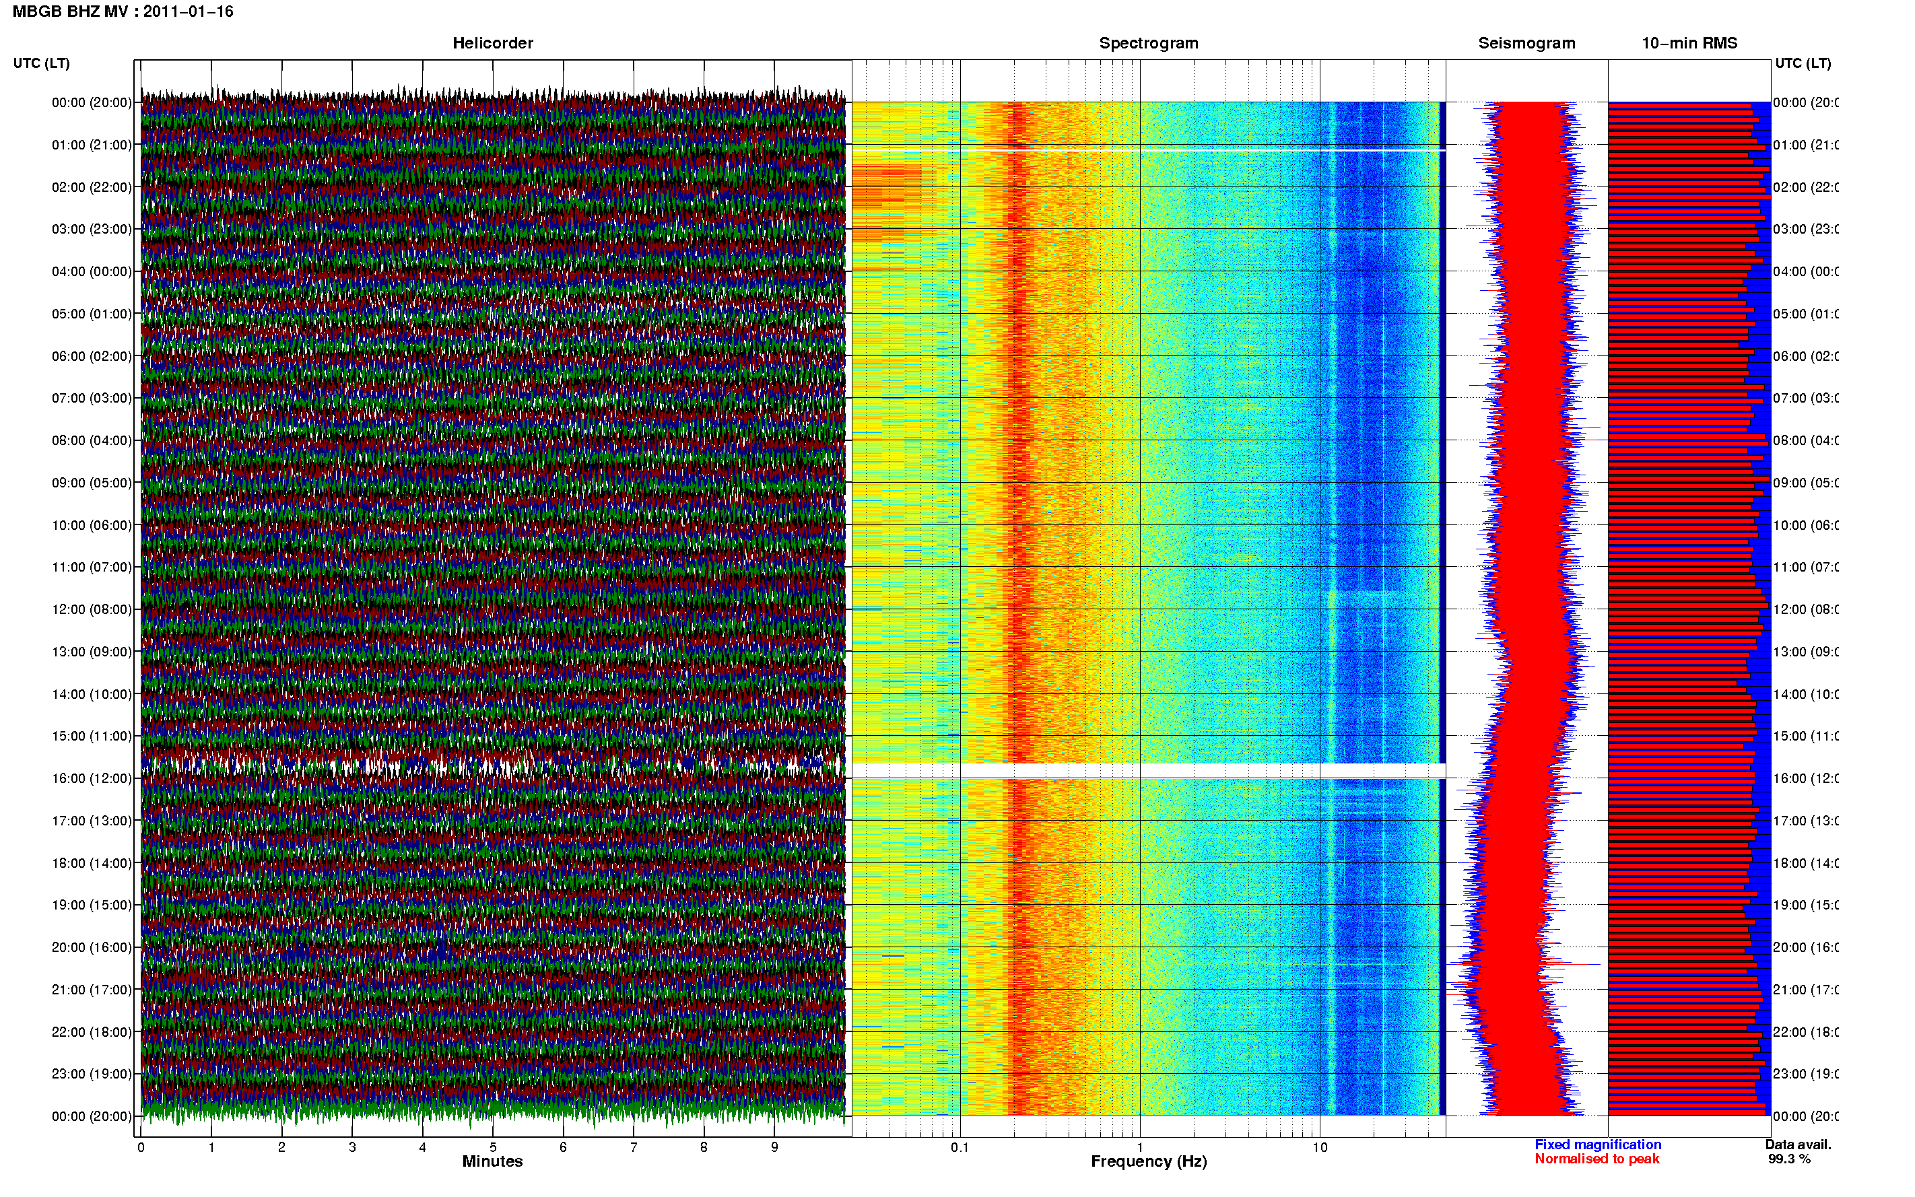Click minute tick label 9 on Helicorder
The width and height of the screenshot is (1915, 1197).
[774, 1147]
